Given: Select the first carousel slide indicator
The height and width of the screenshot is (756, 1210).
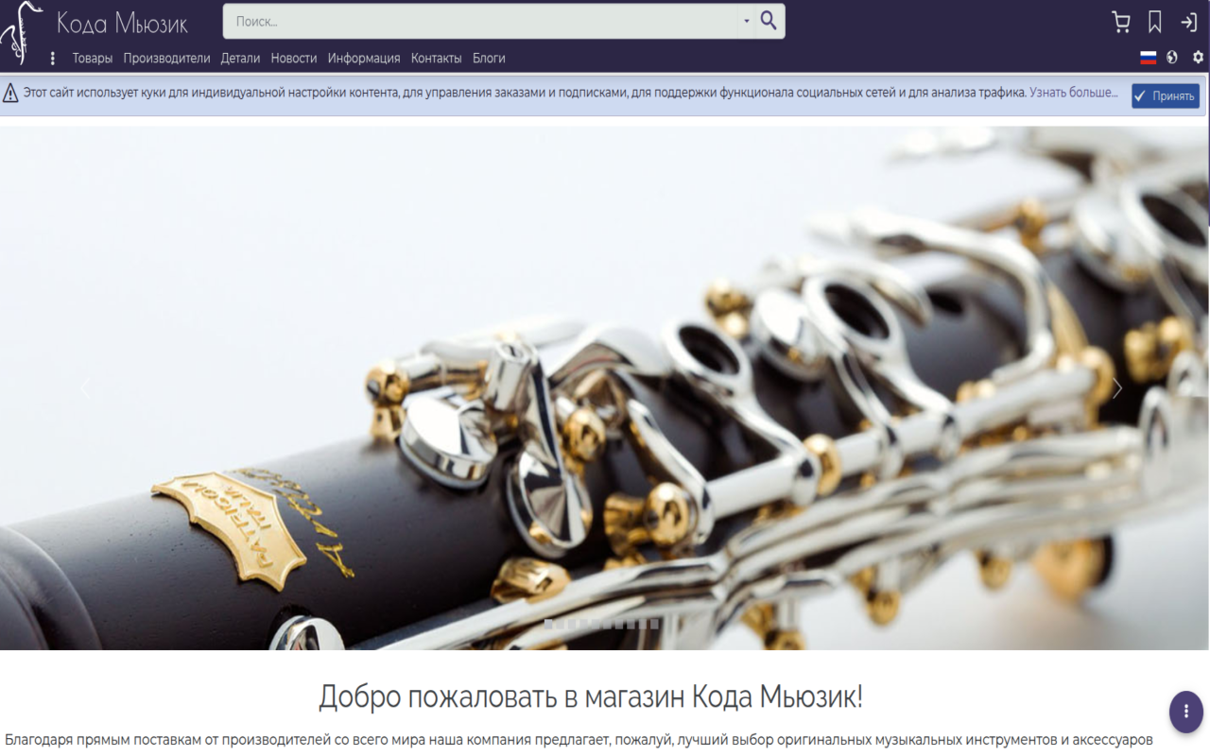Looking at the screenshot, I should tap(548, 624).
